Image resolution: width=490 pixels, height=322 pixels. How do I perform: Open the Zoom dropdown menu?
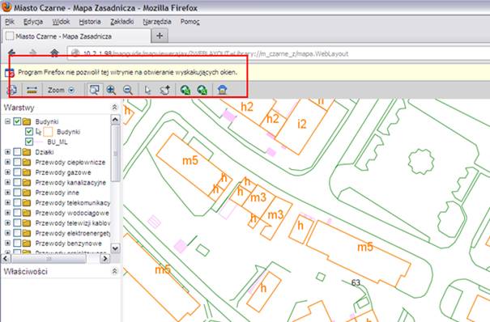point(61,90)
